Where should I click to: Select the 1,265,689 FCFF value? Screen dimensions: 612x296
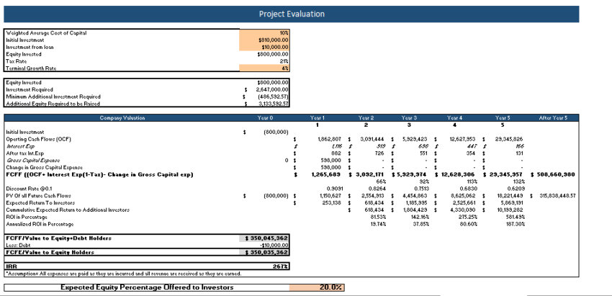[326, 174]
